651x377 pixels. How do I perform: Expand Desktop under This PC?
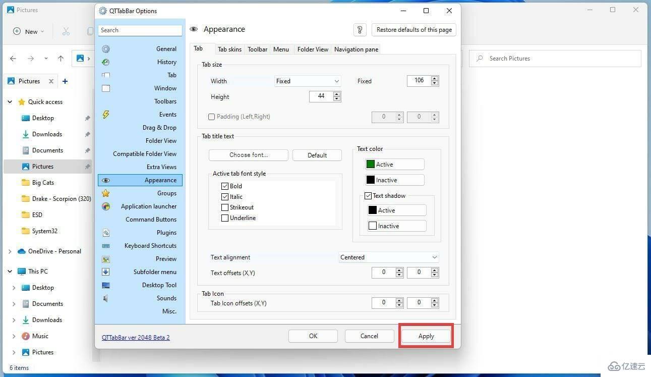click(x=14, y=288)
